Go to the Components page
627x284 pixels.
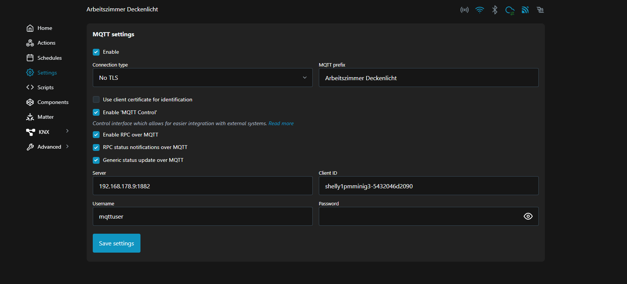tap(53, 102)
